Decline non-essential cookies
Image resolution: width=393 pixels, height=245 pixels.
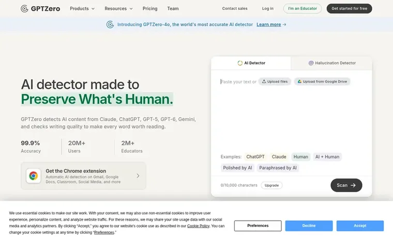(x=309, y=226)
